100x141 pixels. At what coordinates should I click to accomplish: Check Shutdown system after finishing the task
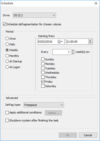[x=7, y=120]
